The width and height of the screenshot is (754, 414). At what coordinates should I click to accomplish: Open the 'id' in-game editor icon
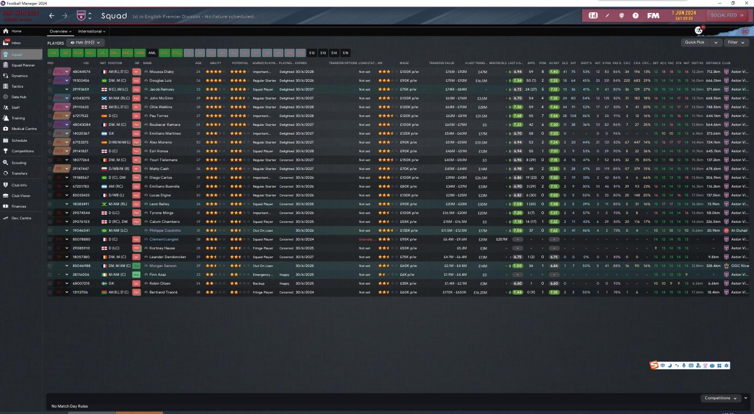tap(593, 15)
